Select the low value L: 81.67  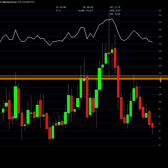click(88, 11)
